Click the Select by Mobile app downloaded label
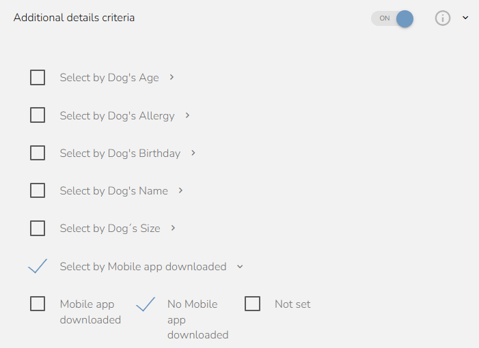Viewport: 479px width, 348px height. (143, 267)
